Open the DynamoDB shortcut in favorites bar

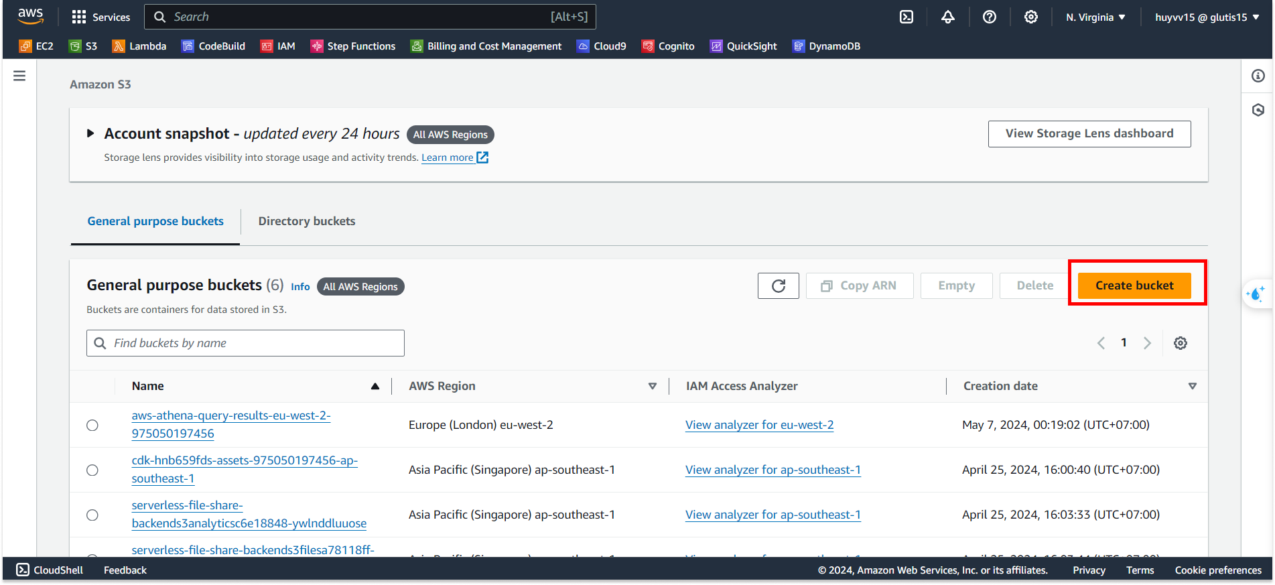click(x=826, y=46)
